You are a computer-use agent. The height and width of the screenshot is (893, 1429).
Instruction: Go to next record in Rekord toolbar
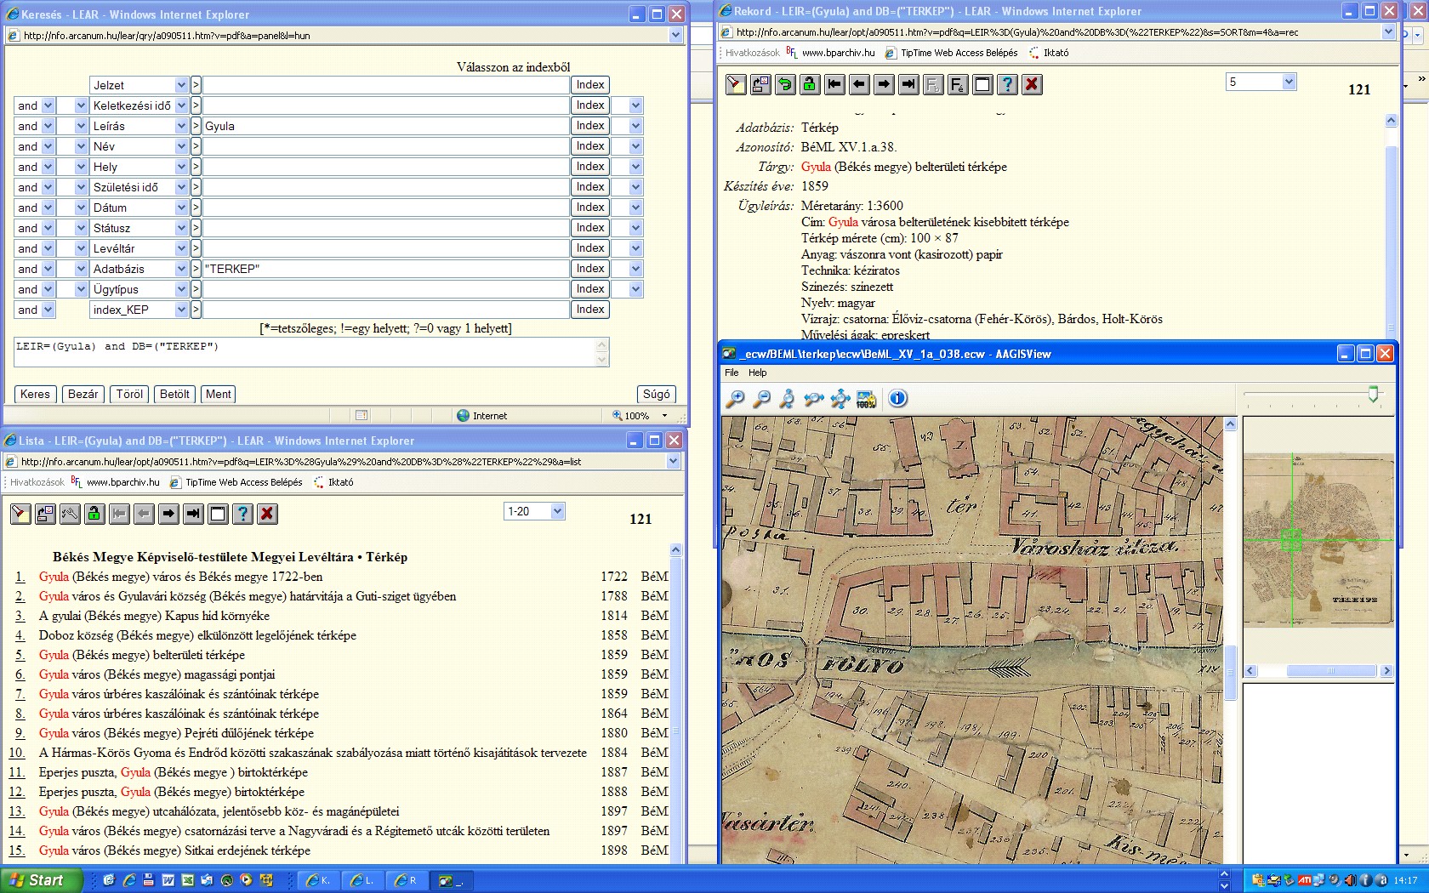click(x=884, y=84)
